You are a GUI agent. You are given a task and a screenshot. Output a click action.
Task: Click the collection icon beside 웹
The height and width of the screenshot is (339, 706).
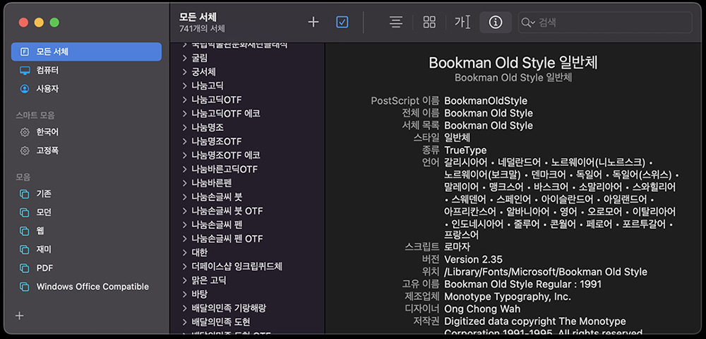tap(24, 231)
